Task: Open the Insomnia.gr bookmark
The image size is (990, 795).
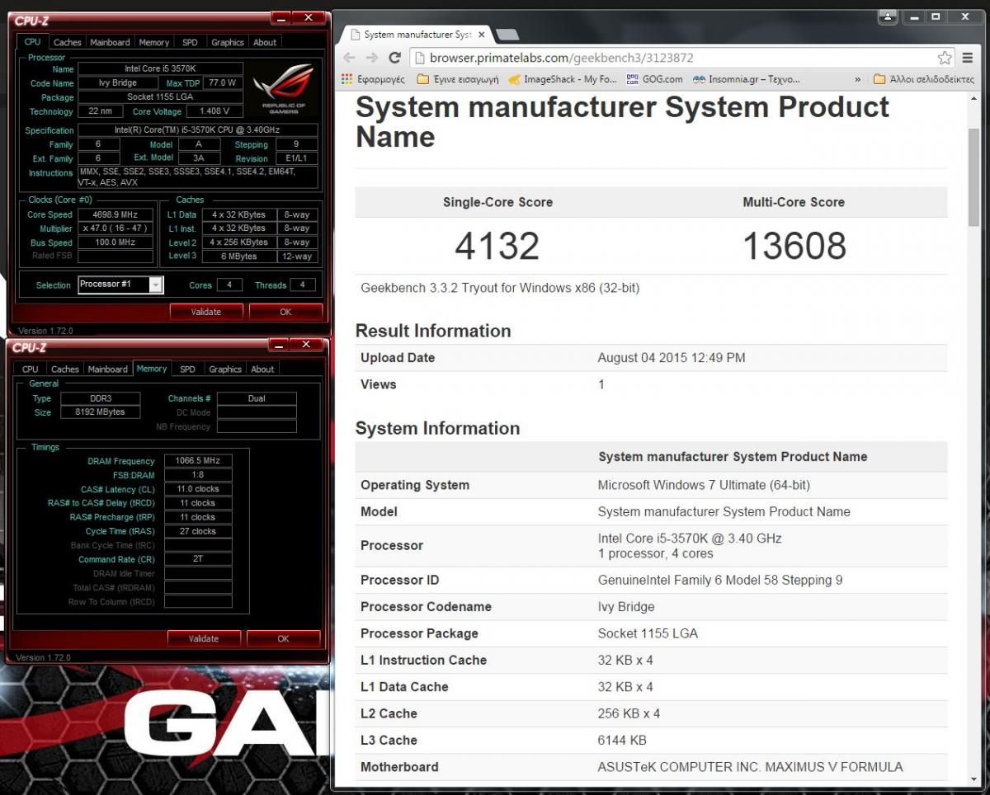Action: click(x=747, y=79)
